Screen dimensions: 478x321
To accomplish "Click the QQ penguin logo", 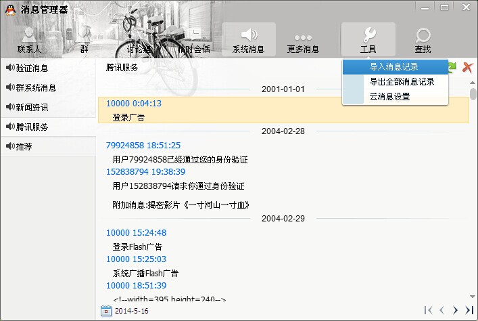I will [10, 9].
